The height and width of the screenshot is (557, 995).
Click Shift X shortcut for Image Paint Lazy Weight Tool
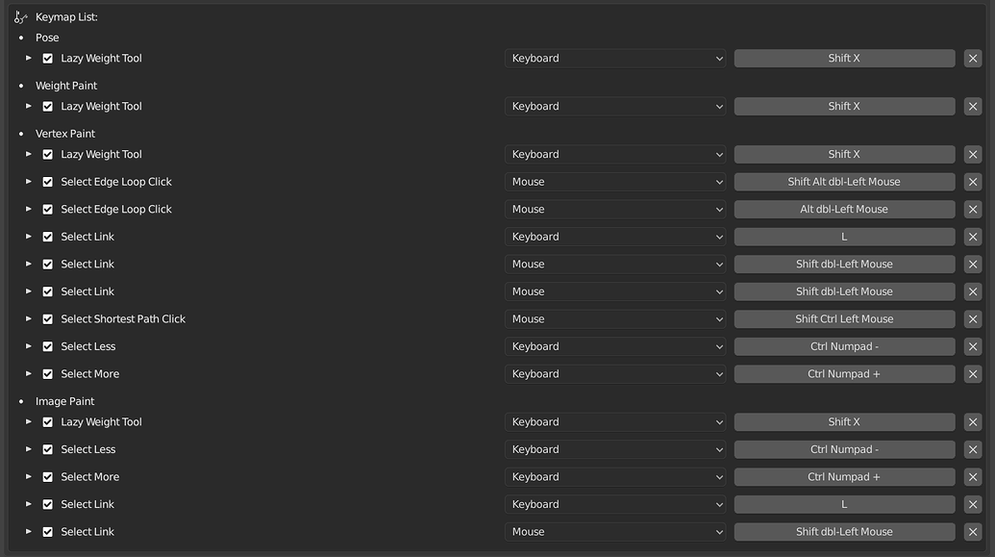(x=844, y=422)
